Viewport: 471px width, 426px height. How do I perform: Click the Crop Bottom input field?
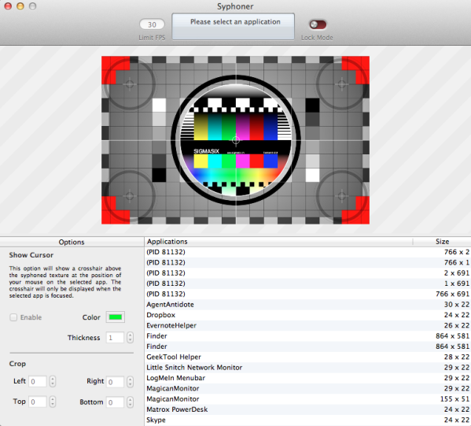pyautogui.click(x=115, y=402)
